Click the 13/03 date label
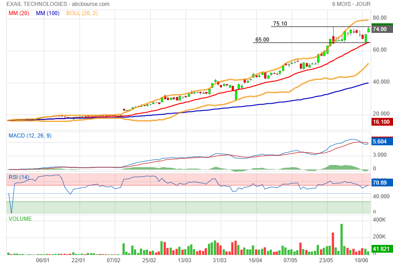The width and height of the screenshot is (393, 265). [185, 260]
